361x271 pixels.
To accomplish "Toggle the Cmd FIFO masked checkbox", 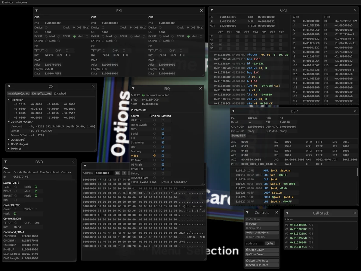I will (163, 169).
